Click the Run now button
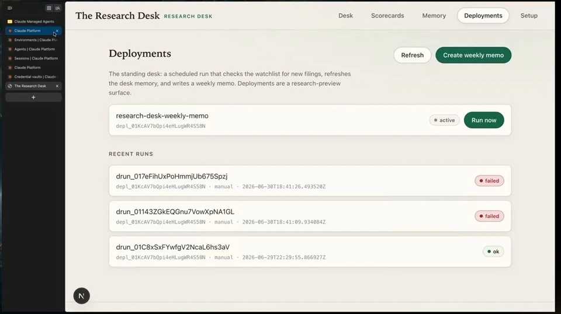This screenshot has width=561, height=314. click(484, 120)
